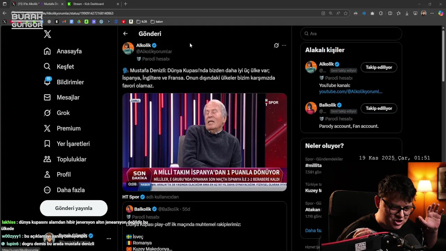The height and width of the screenshot is (251, 446).
Task: Click the Gönderi yayınla button
Action: (x=74, y=208)
